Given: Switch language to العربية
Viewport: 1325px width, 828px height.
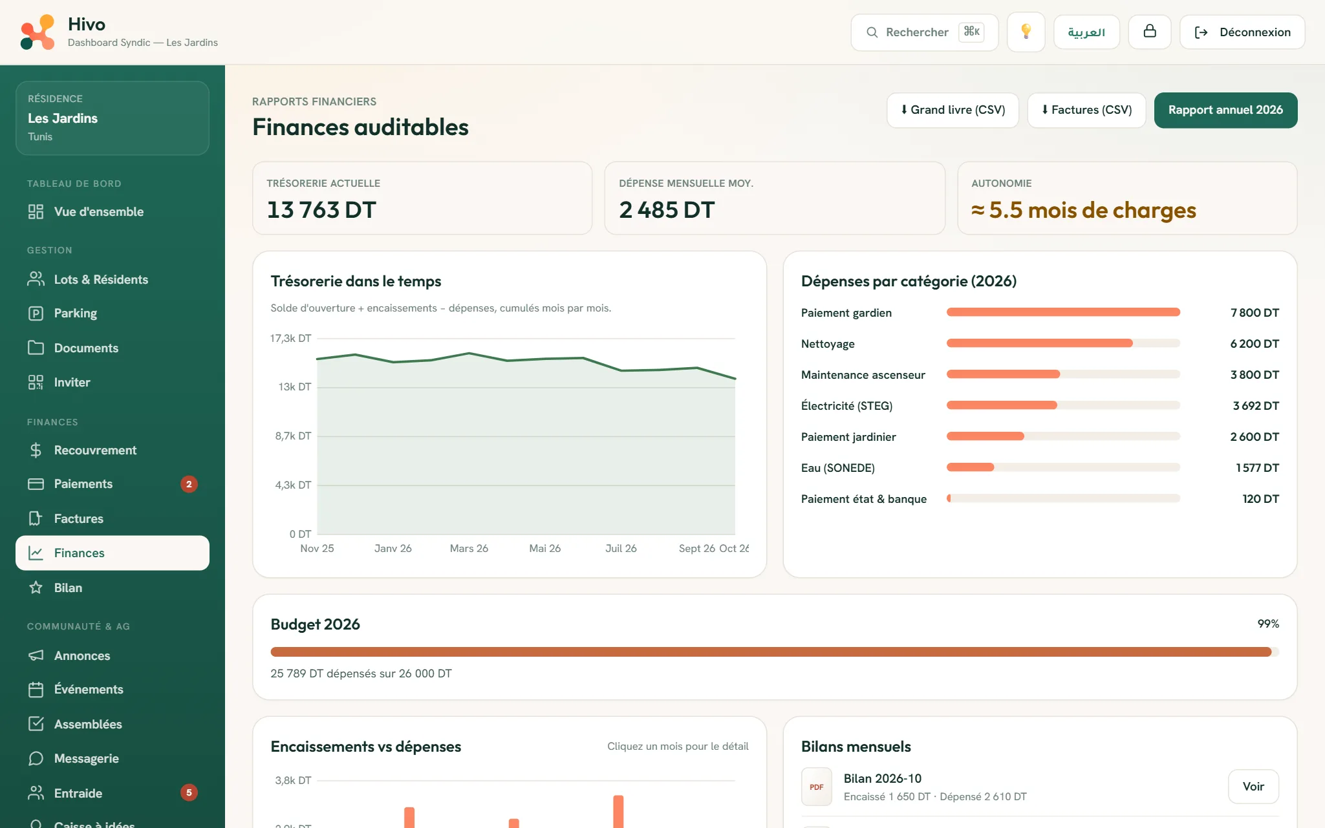Looking at the screenshot, I should tap(1086, 32).
